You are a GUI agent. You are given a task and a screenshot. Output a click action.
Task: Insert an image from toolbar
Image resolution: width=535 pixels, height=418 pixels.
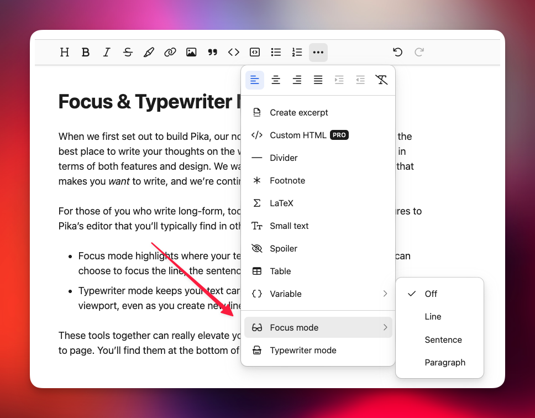[191, 52]
